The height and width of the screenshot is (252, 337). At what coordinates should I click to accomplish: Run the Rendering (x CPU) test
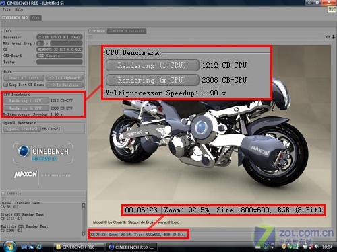26,108
